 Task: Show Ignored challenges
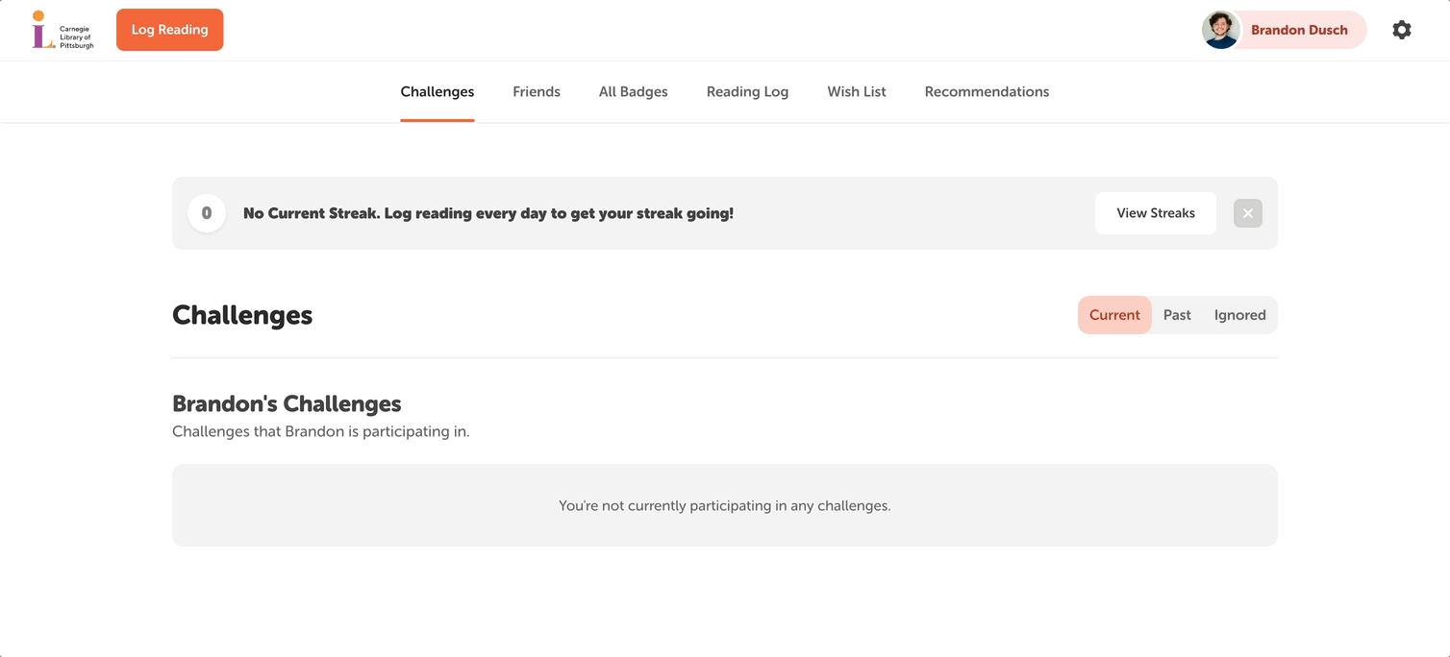pos(1239,314)
